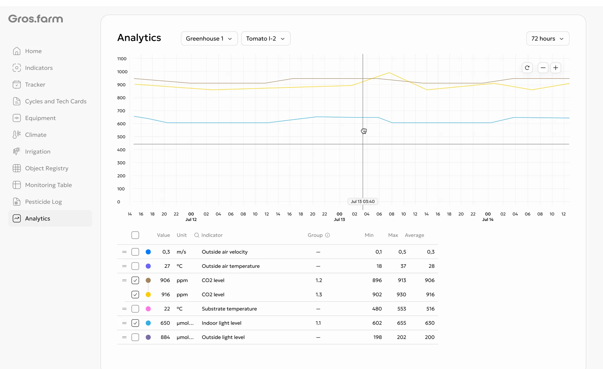The height and width of the screenshot is (369, 603).
Task: Click the yellow swatch for CO2 level 1.3
Action: point(148,295)
